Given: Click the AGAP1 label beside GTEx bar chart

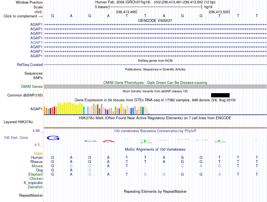Looking at the screenshot, I should [37, 109].
